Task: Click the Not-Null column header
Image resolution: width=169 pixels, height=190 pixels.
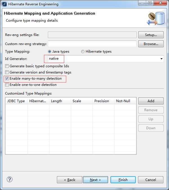Action: point(125,101)
